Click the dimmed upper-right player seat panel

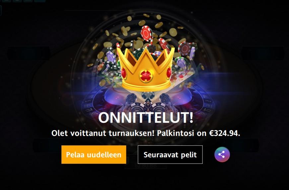click(263, 53)
